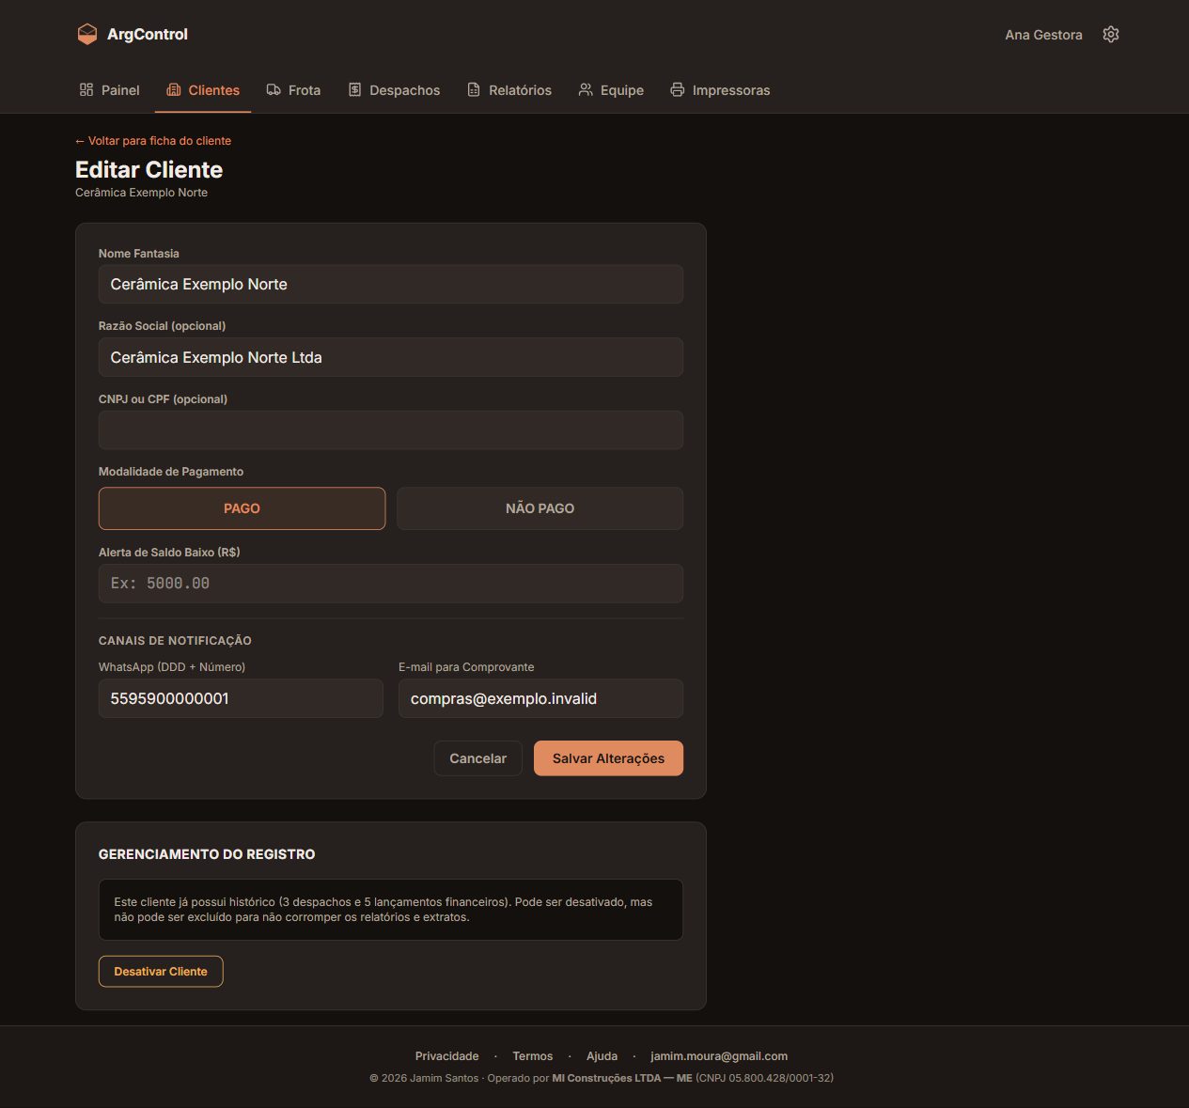Open the Relatórios tab

coord(509,90)
